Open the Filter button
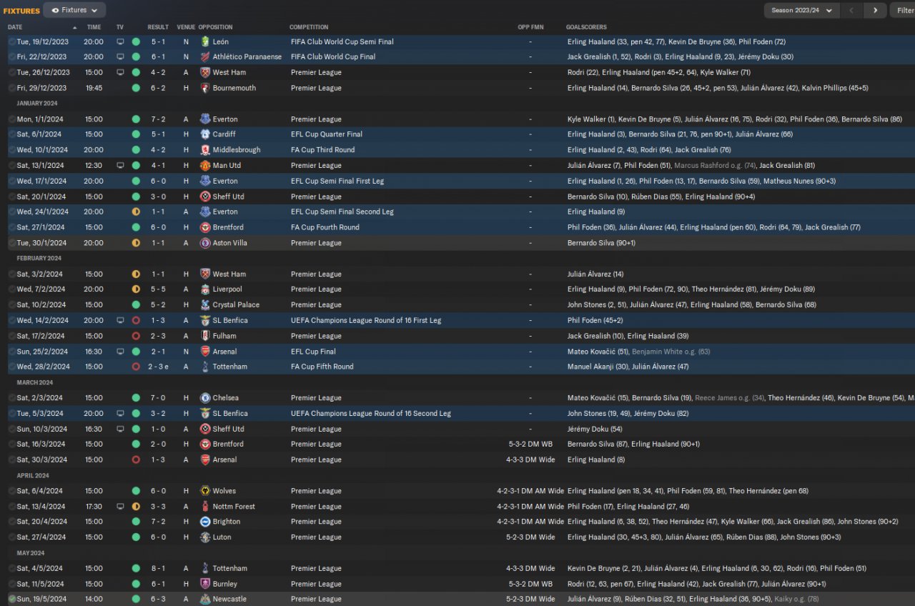Image resolution: width=915 pixels, height=606 pixels. tap(902, 10)
